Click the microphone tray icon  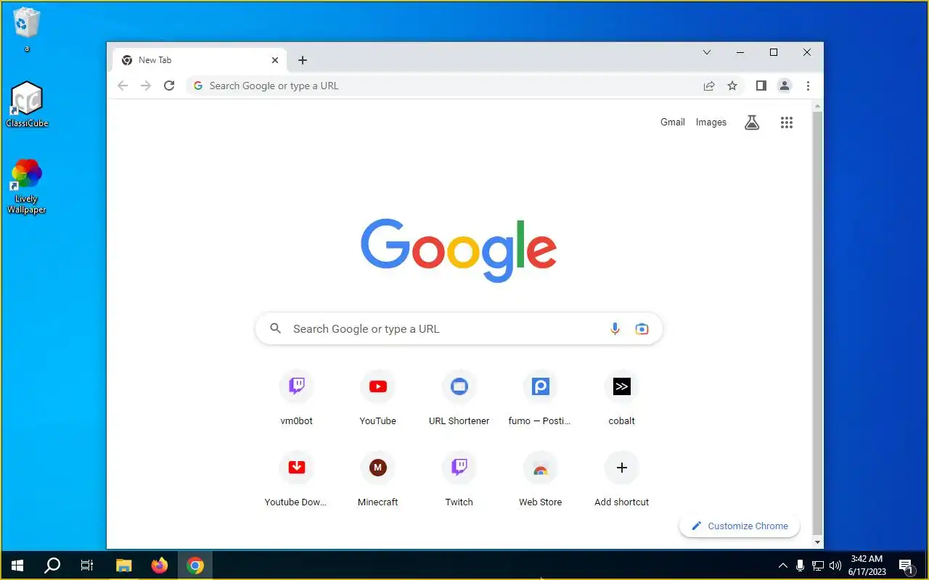pyautogui.click(x=800, y=565)
